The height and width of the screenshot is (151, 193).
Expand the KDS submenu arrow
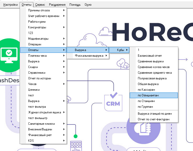[x=64, y=141]
